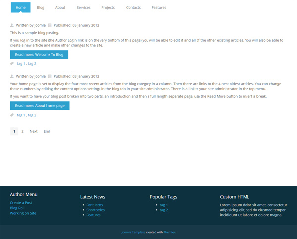Navigate to the Projects page
The height and width of the screenshot is (239, 297).
pos(108,8)
